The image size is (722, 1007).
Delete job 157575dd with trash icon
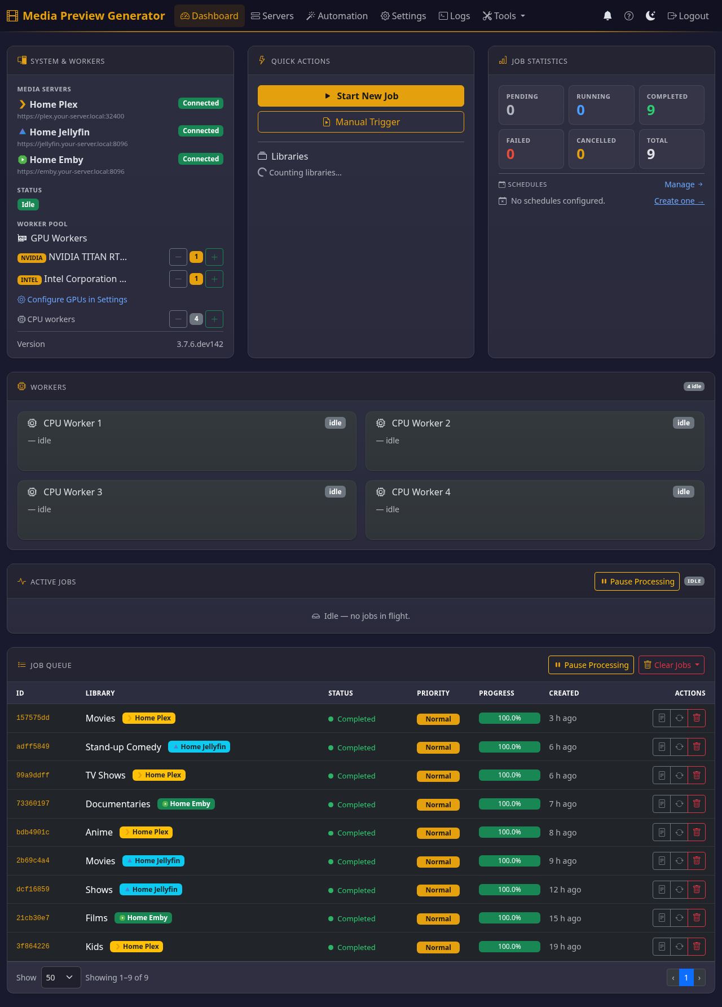tap(697, 718)
